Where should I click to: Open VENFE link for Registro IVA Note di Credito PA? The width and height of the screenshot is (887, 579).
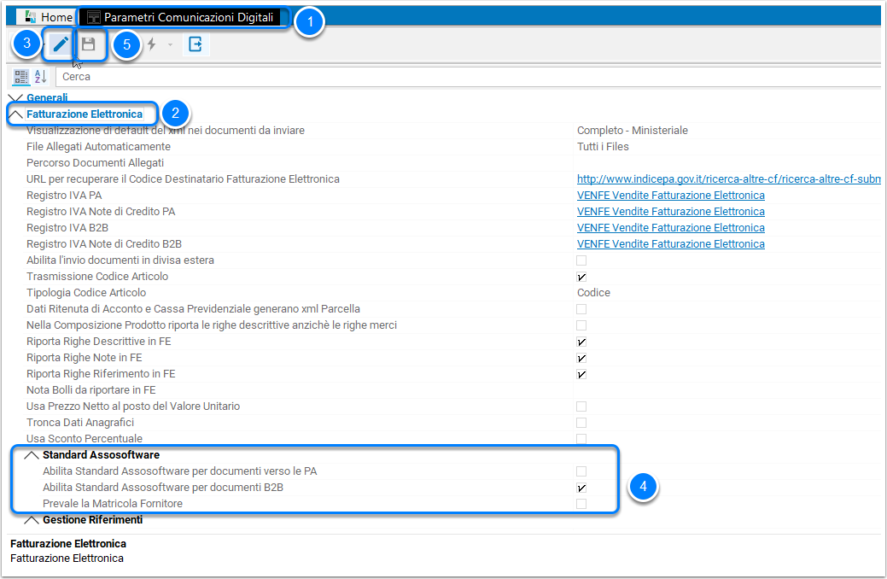[x=671, y=212]
